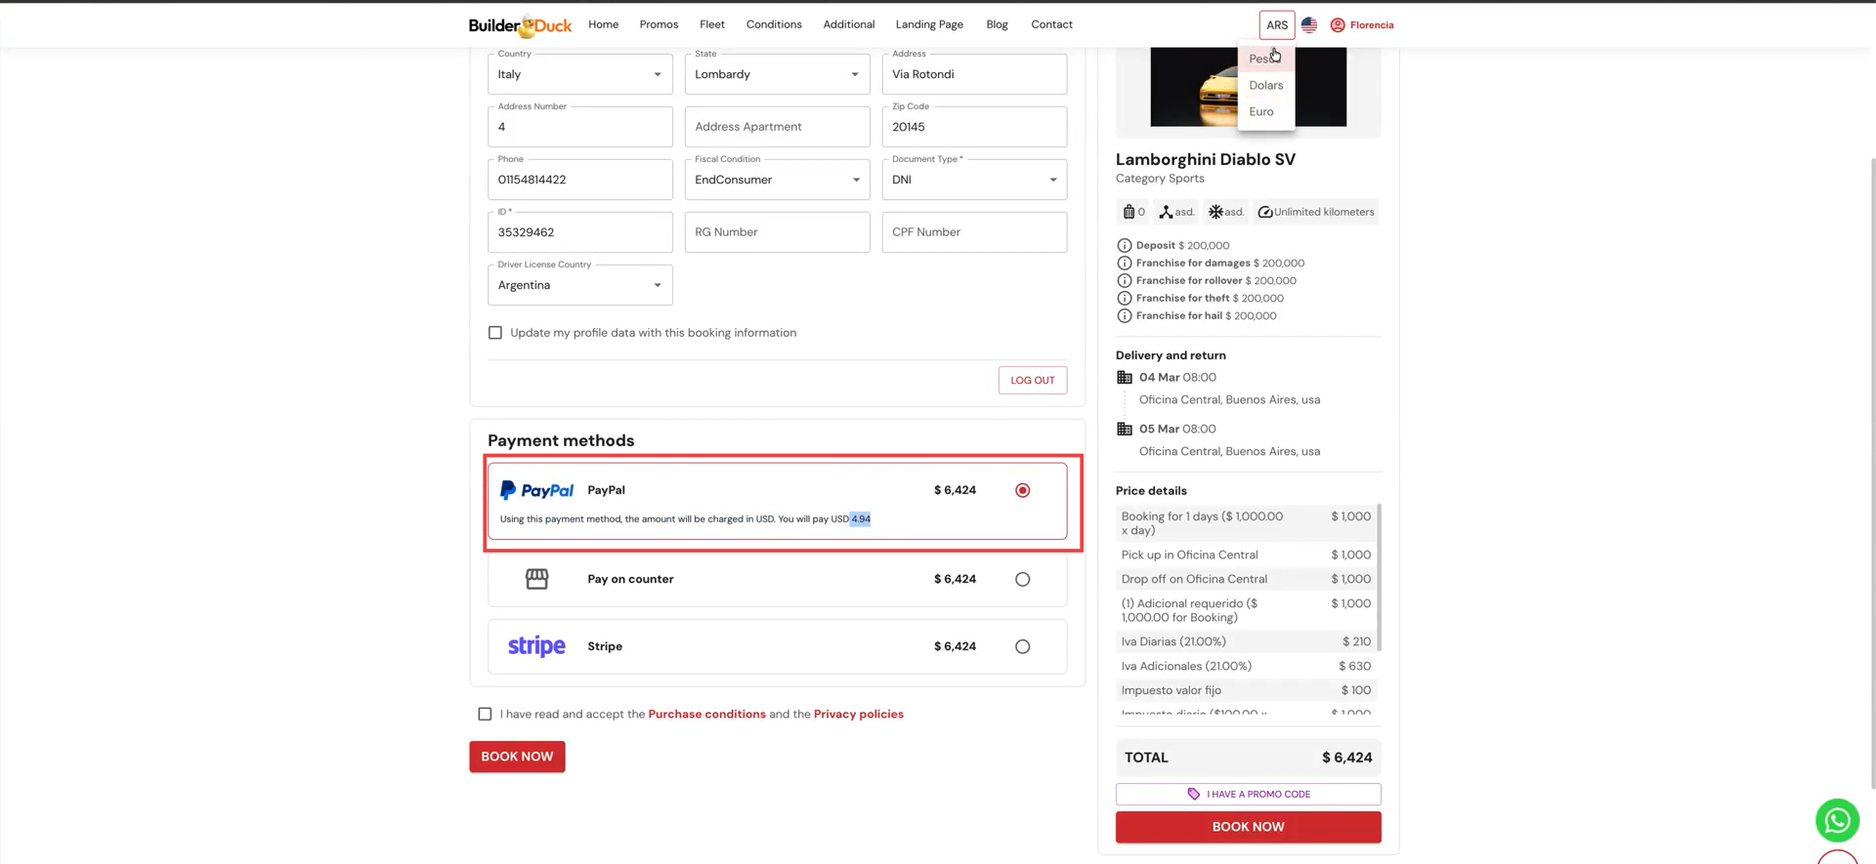Open the Purchase conditions link
Image resolution: width=1876 pixels, height=864 pixels.
pyautogui.click(x=706, y=714)
